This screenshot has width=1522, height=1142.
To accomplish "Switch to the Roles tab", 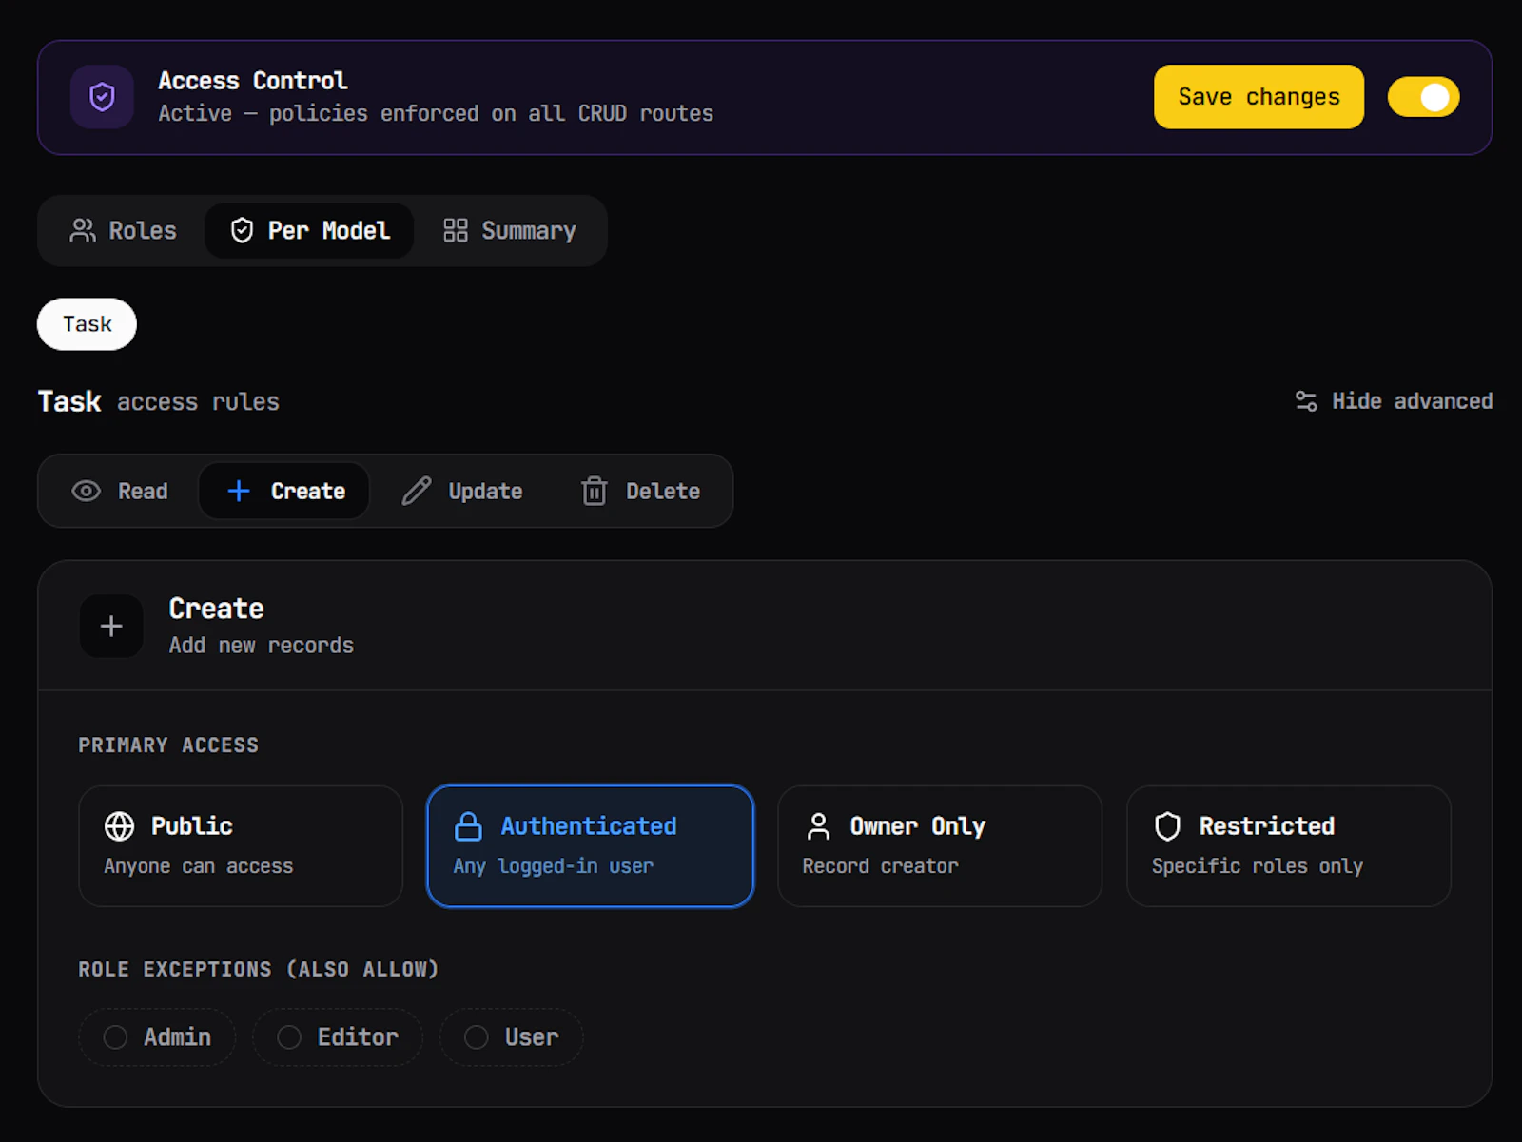I will [124, 230].
